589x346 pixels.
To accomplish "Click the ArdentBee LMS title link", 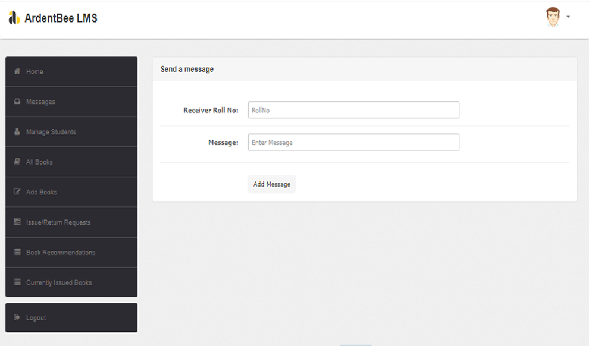I will click(61, 18).
